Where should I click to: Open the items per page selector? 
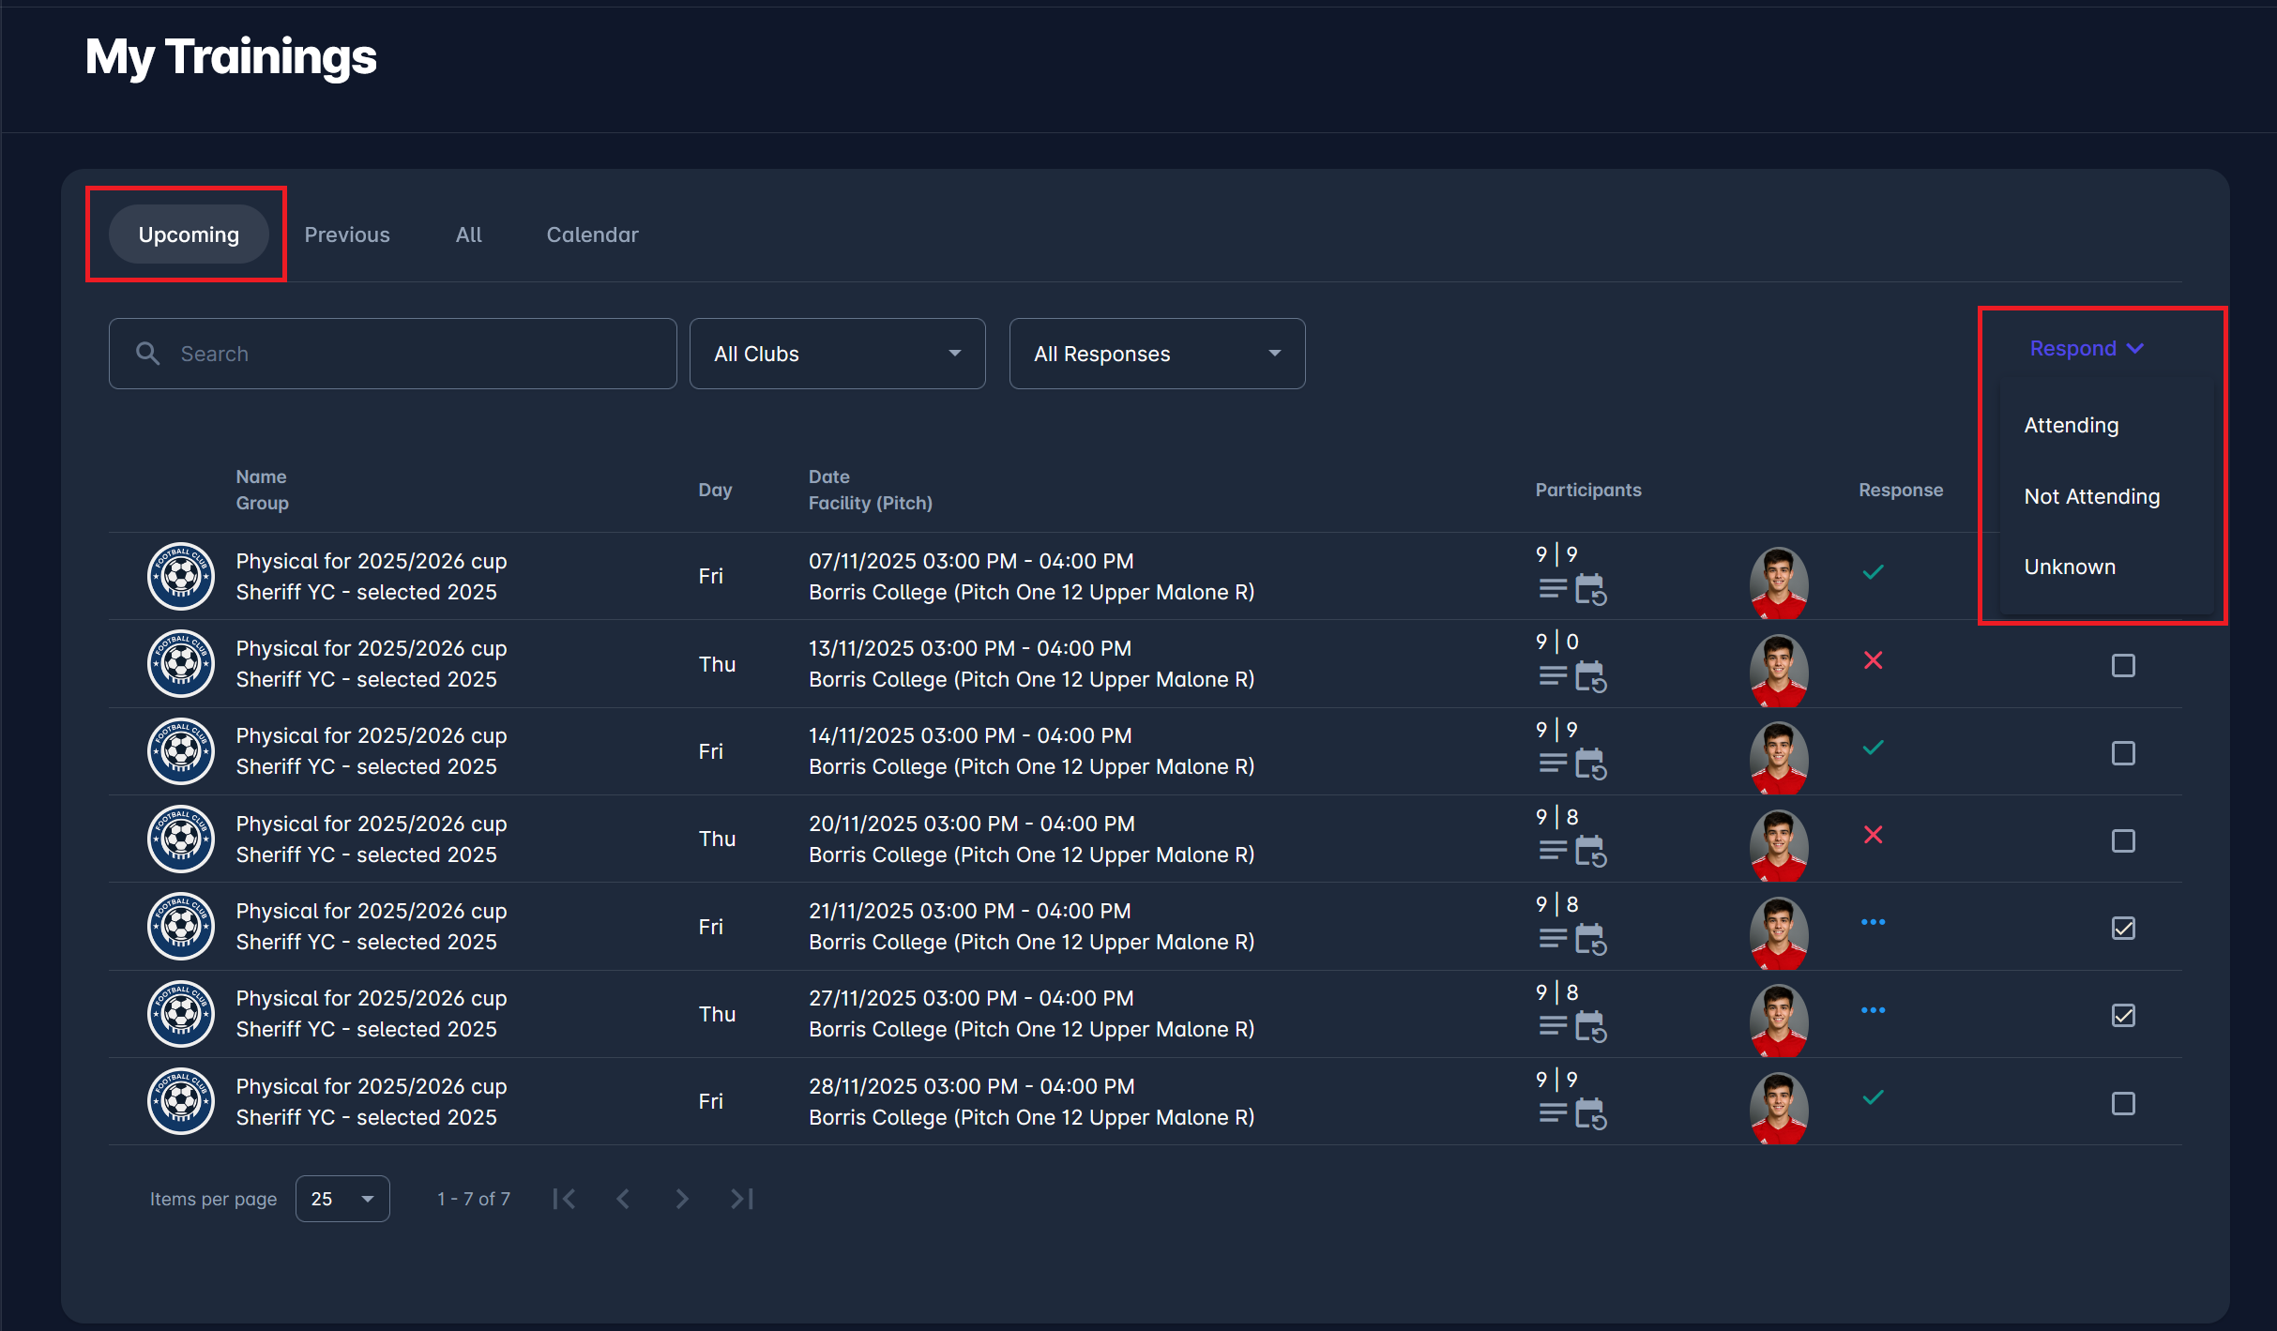tap(342, 1199)
